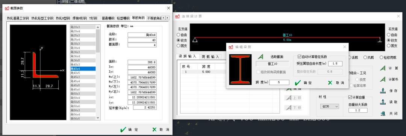
Task: Click 取消 in the 截面参数 dialog
Action: [161, 130]
